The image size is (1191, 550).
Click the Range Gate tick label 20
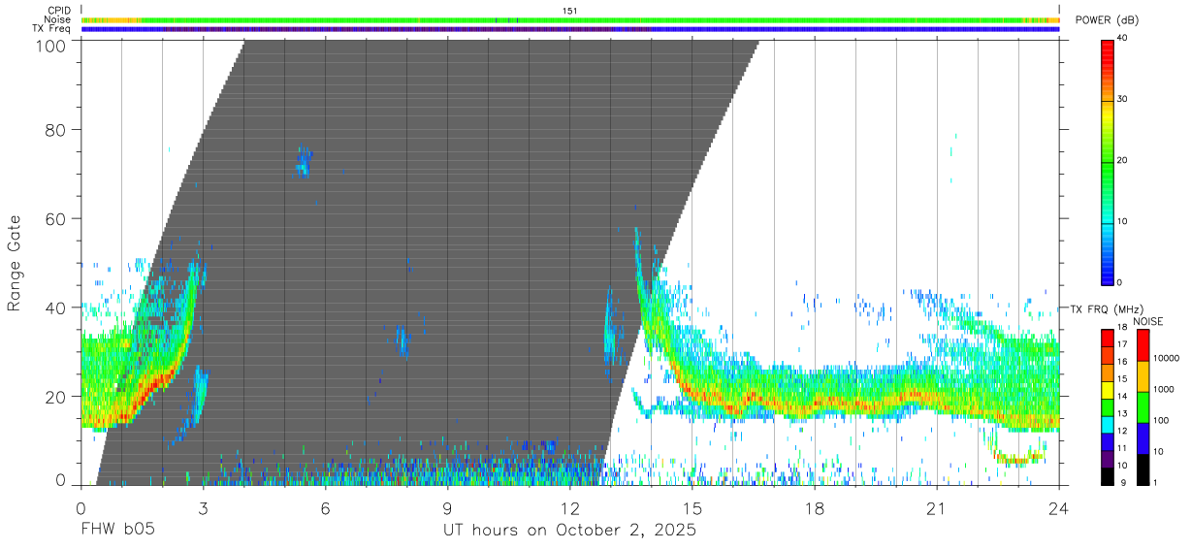tap(57, 397)
